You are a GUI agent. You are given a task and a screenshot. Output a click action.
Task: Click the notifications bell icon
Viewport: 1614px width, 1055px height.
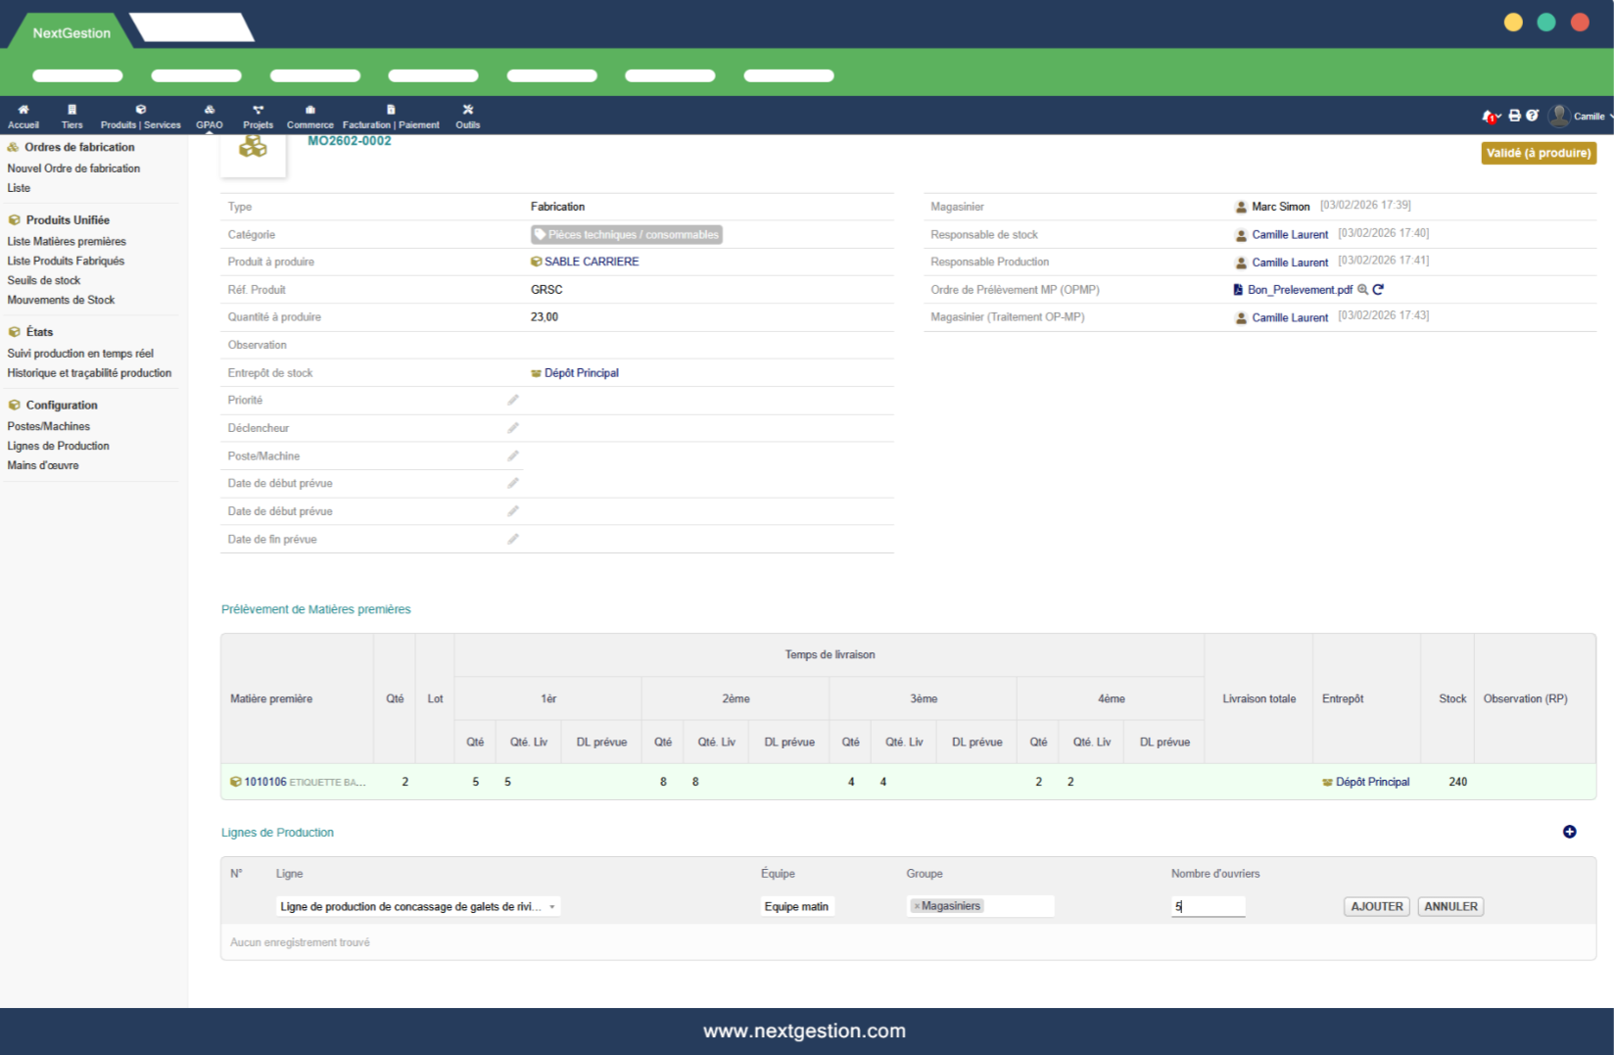pyautogui.click(x=1489, y=117)
